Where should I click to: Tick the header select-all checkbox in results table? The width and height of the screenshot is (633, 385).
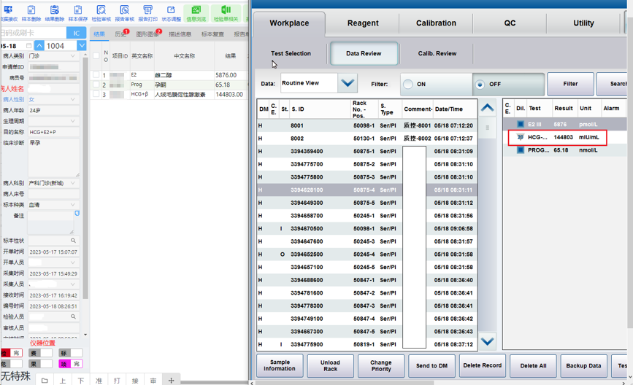pyautogui.click(x=96, y=55)
